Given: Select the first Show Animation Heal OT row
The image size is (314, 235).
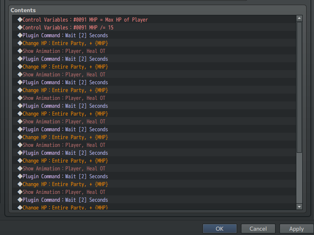Looking at the screenshot, I should (x=154, y=51).
